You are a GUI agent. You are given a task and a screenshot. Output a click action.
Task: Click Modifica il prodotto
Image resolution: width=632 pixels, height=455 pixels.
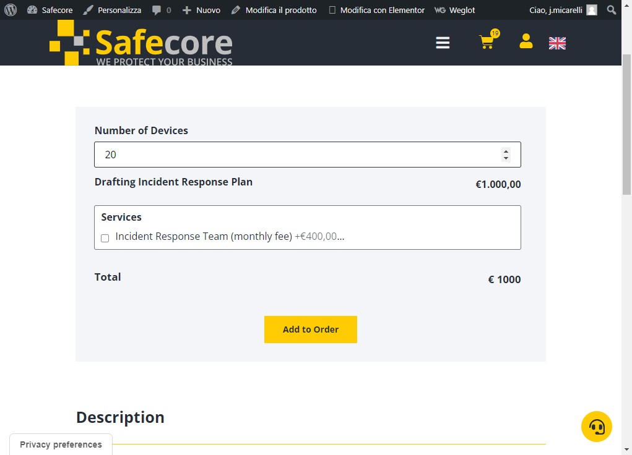(x=274, y=10)
